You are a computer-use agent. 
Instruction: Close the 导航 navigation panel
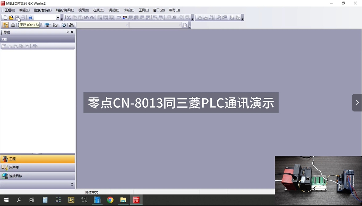[72, 32]
